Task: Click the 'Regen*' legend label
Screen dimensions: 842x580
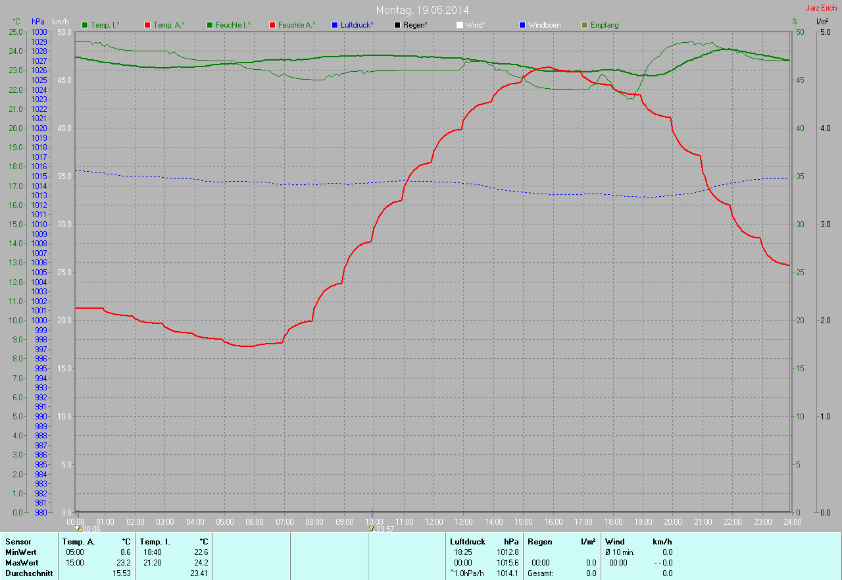Action: tap(416, 25)
